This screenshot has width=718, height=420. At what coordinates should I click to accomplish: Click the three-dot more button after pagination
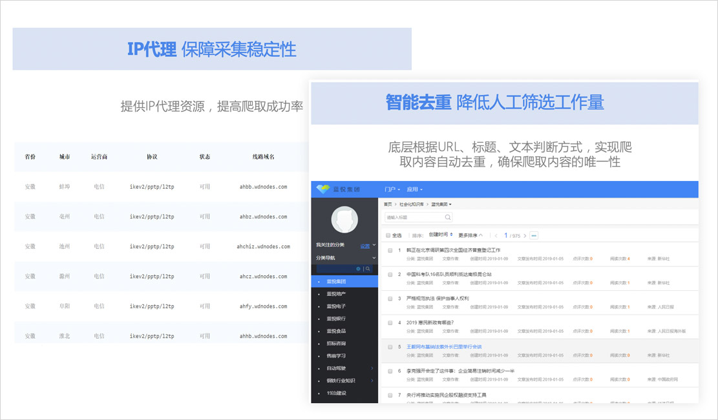[x=534, y=235]
